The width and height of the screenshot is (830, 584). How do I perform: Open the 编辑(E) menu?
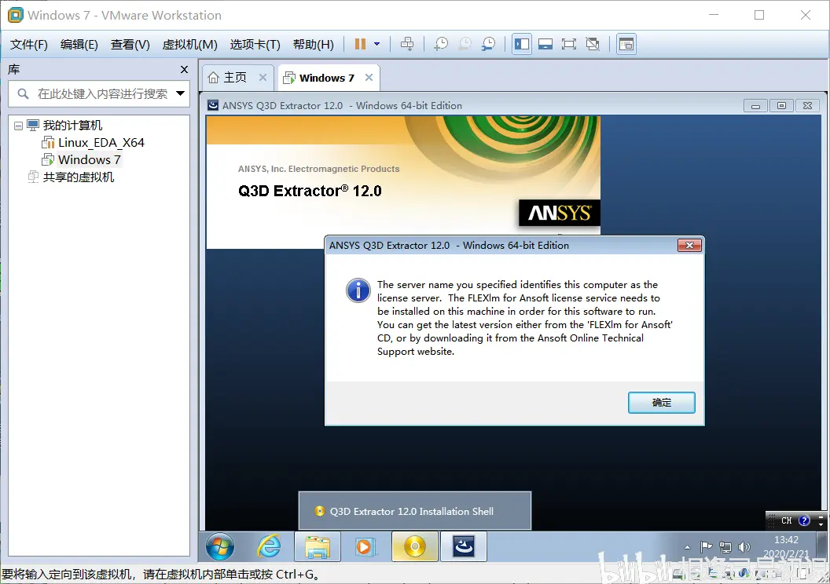79,45
